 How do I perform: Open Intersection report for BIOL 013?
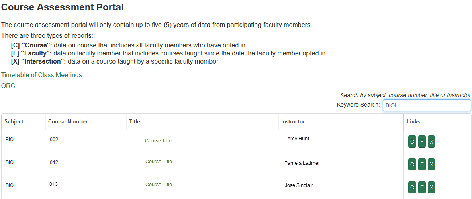click(431, 187)
